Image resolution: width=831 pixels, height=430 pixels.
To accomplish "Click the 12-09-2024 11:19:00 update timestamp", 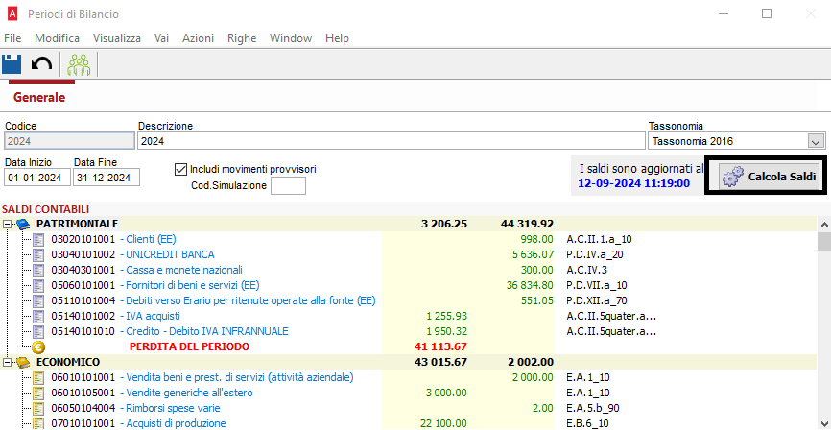I will coord(633,184).
